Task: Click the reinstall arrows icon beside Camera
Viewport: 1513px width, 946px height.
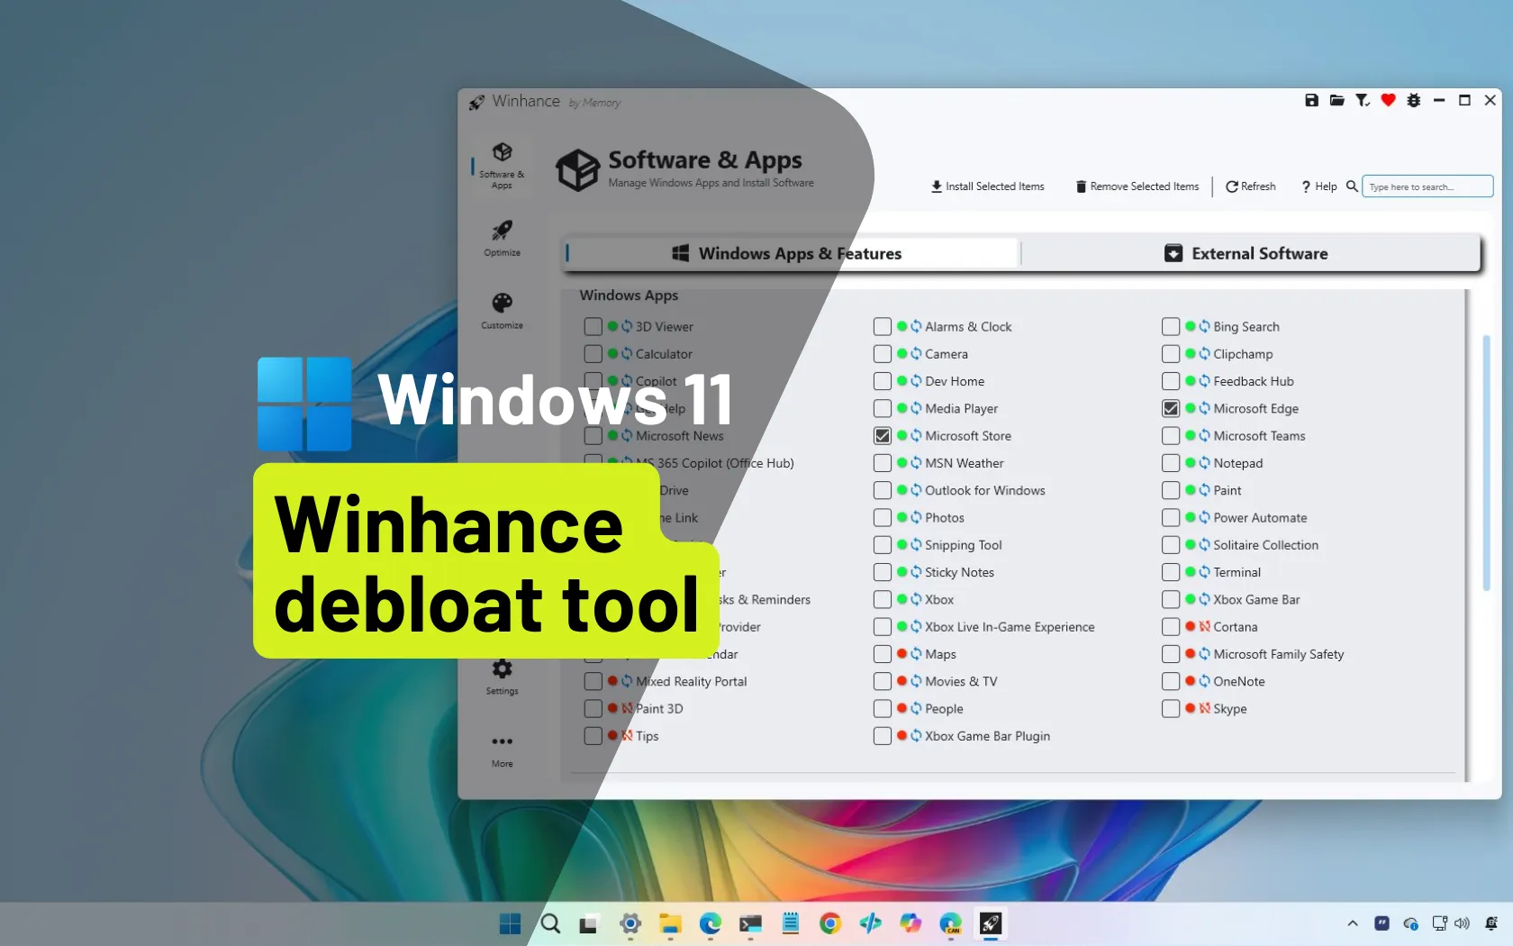Action: (916, 354)
